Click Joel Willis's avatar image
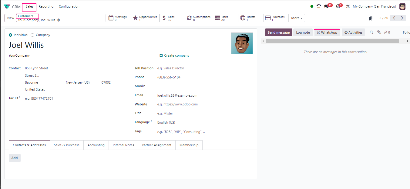The image size is (410, 189). 242,43
